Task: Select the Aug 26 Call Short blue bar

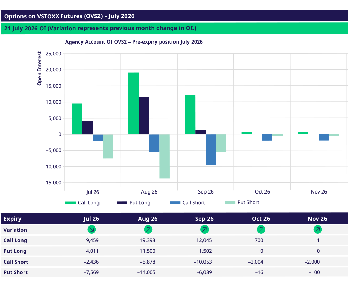Action: tap(154, 143)
